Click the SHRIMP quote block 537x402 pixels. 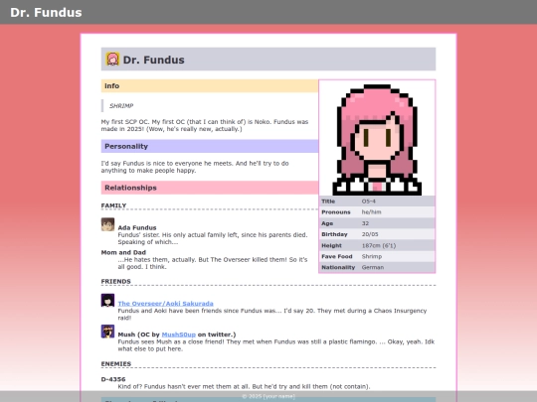tap(210, 106)
